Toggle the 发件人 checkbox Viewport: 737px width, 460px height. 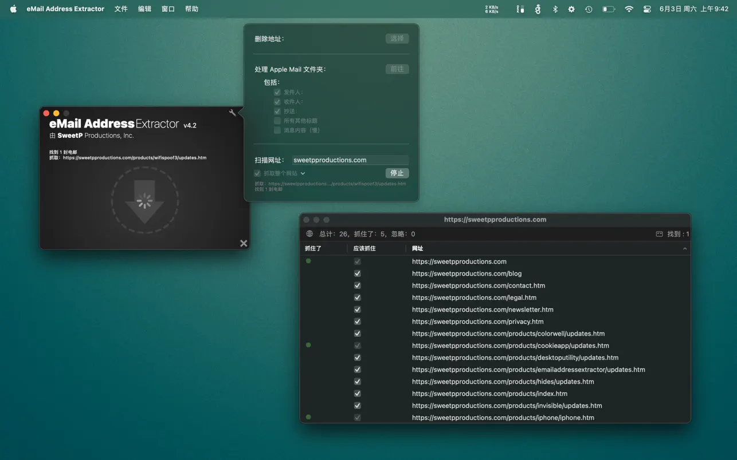[277, 92]
